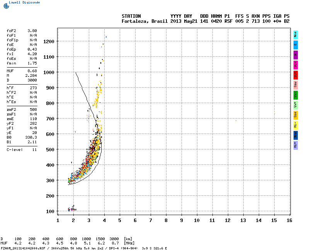Screen dimensions: 309x251
Task: Click the foF2 value 3.80
Action: [32, 31]
